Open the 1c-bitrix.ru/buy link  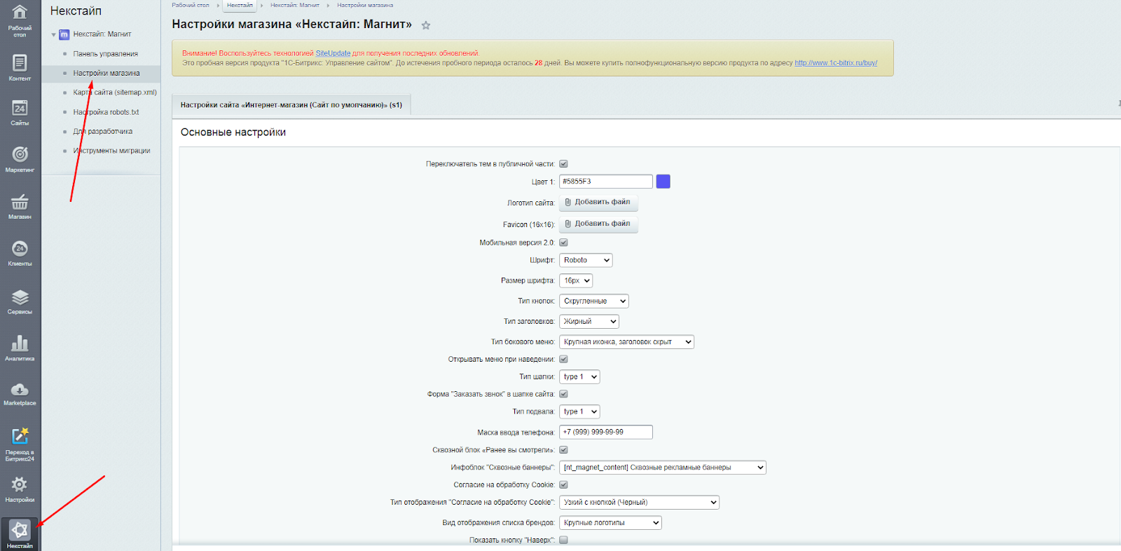[x=836, y=63]
